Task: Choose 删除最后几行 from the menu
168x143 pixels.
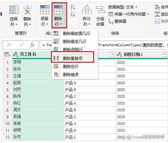Action: 75,41
